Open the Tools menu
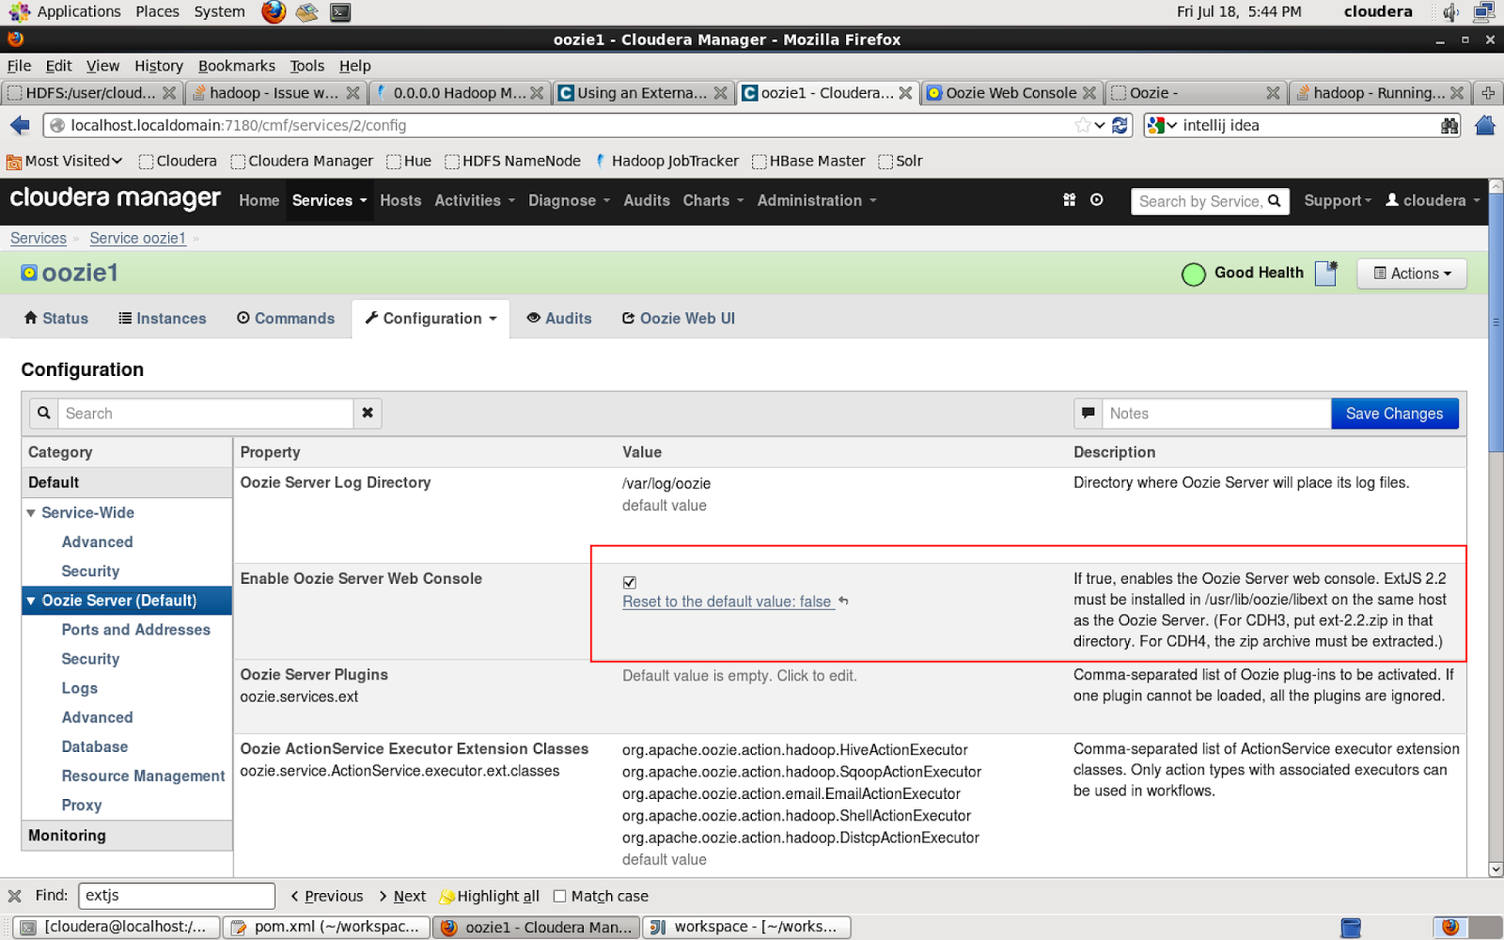This screenshot has height=940, width=1504. (306, 66)
